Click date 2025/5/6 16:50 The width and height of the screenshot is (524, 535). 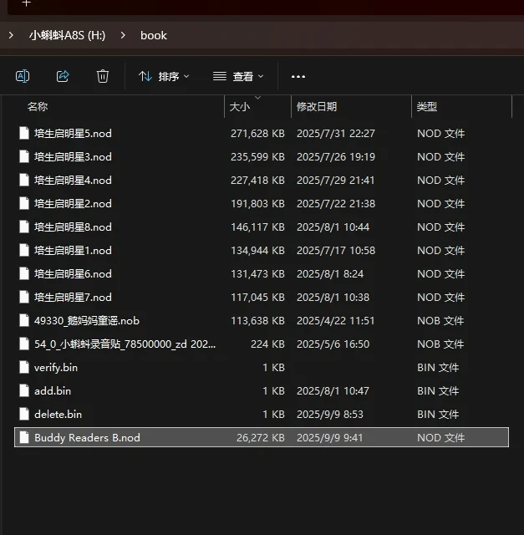point(333,344)
